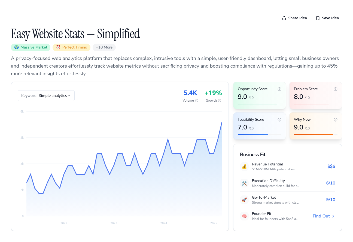Open the Keyword Simple analytics dropdown

[46, 96]
